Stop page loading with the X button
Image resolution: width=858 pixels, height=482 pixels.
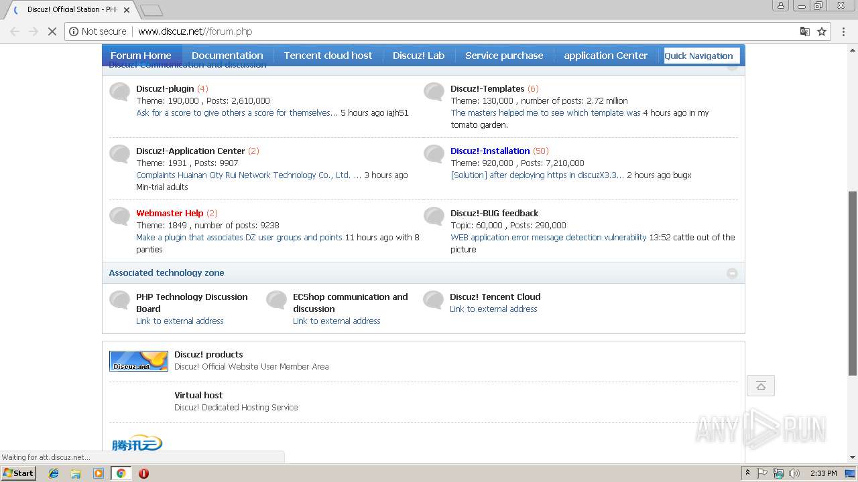pyautogui.click(x=52, y=31)
